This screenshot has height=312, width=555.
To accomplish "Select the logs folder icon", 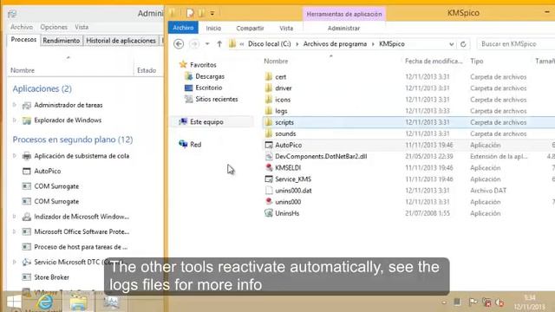I will click(269, 111).
